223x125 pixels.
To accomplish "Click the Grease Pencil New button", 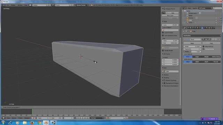I will click(x=173, y=13).
